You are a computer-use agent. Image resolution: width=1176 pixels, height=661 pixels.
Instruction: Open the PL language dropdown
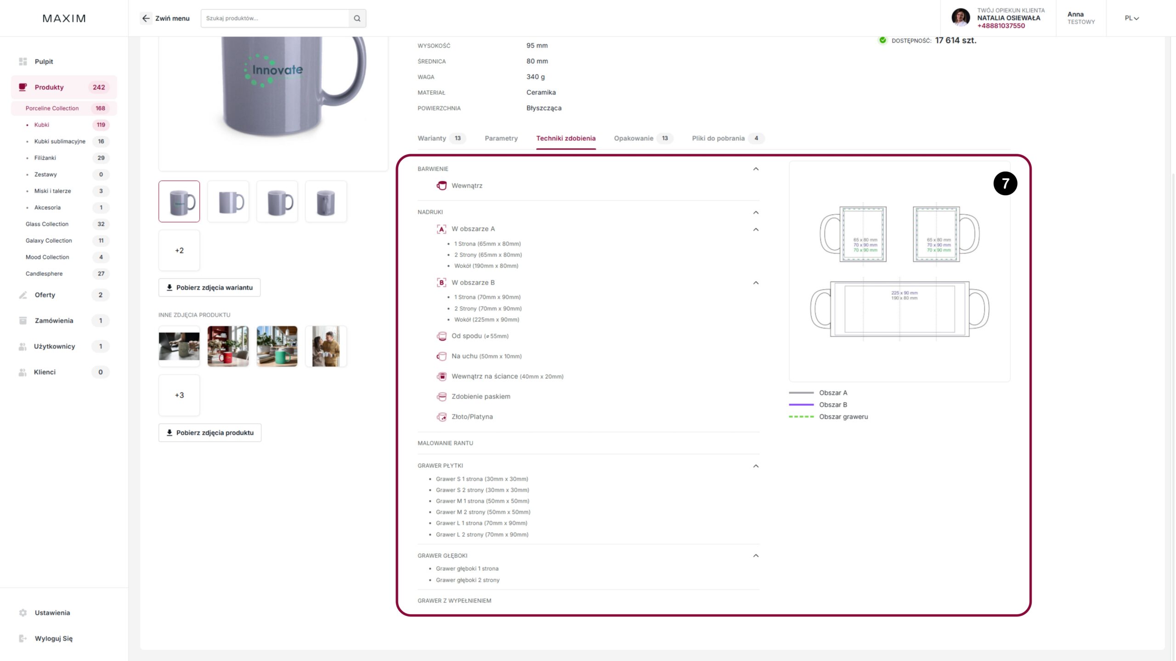click(x=1131, y=18)
